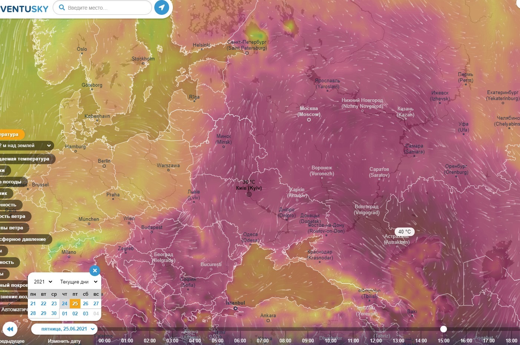Pick calendar date 01 of next month
This screenshot has height=345, width=520.
[65, 314]
